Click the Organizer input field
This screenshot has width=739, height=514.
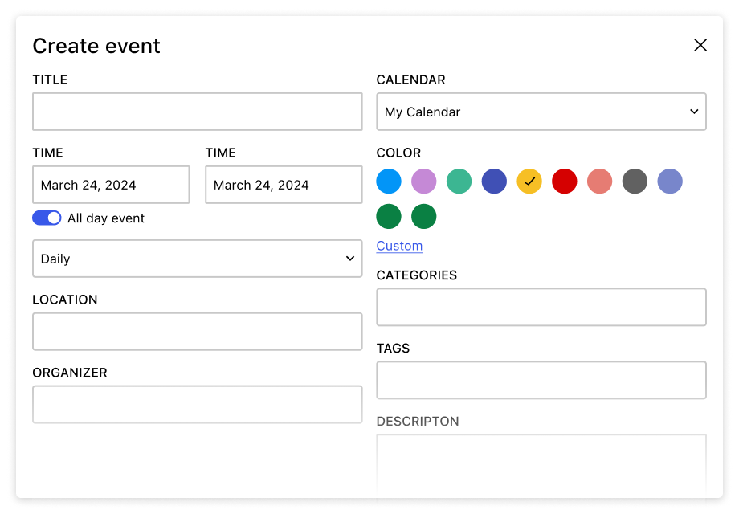point(197,405)
